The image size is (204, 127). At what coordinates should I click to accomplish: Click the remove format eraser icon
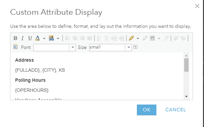pos(166,38)
